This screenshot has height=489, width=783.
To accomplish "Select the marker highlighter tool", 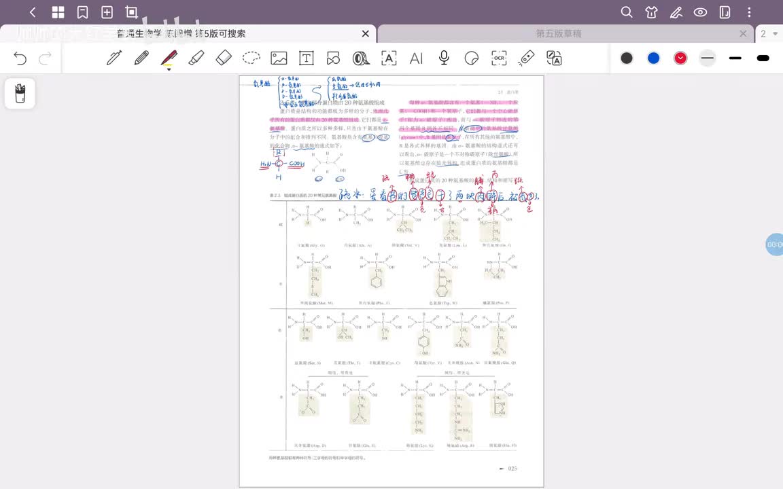I will [196, 58].
